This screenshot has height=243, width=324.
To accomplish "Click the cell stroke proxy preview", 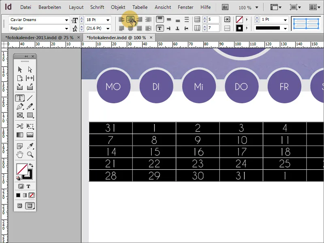I will tap(306, 23).
